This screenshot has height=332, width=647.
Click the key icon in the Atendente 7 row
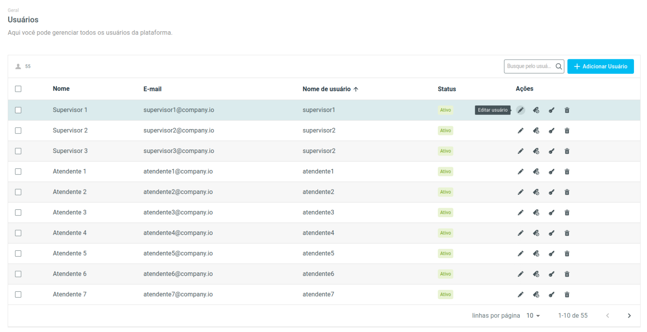click(x=552, y=295)
